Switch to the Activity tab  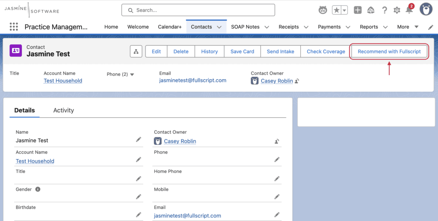click(x=64, y=110)
